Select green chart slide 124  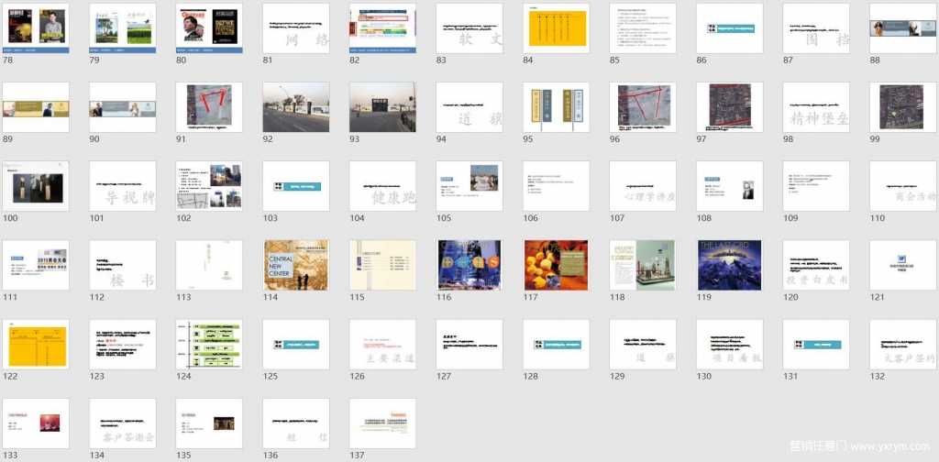[x=209, y=344]
